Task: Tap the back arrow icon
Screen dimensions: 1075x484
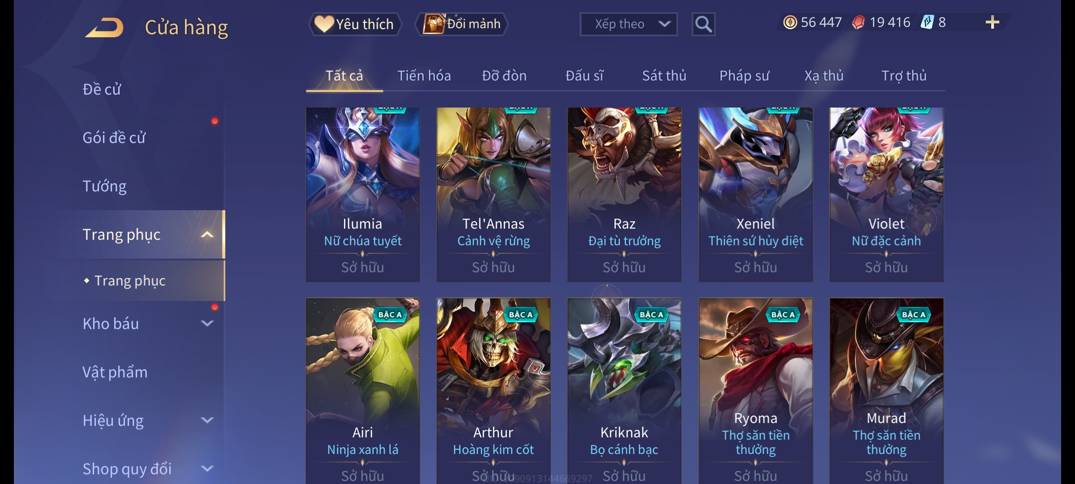Action: point(104,28)
